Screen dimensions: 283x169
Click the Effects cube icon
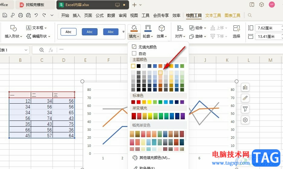coord(162,28)
